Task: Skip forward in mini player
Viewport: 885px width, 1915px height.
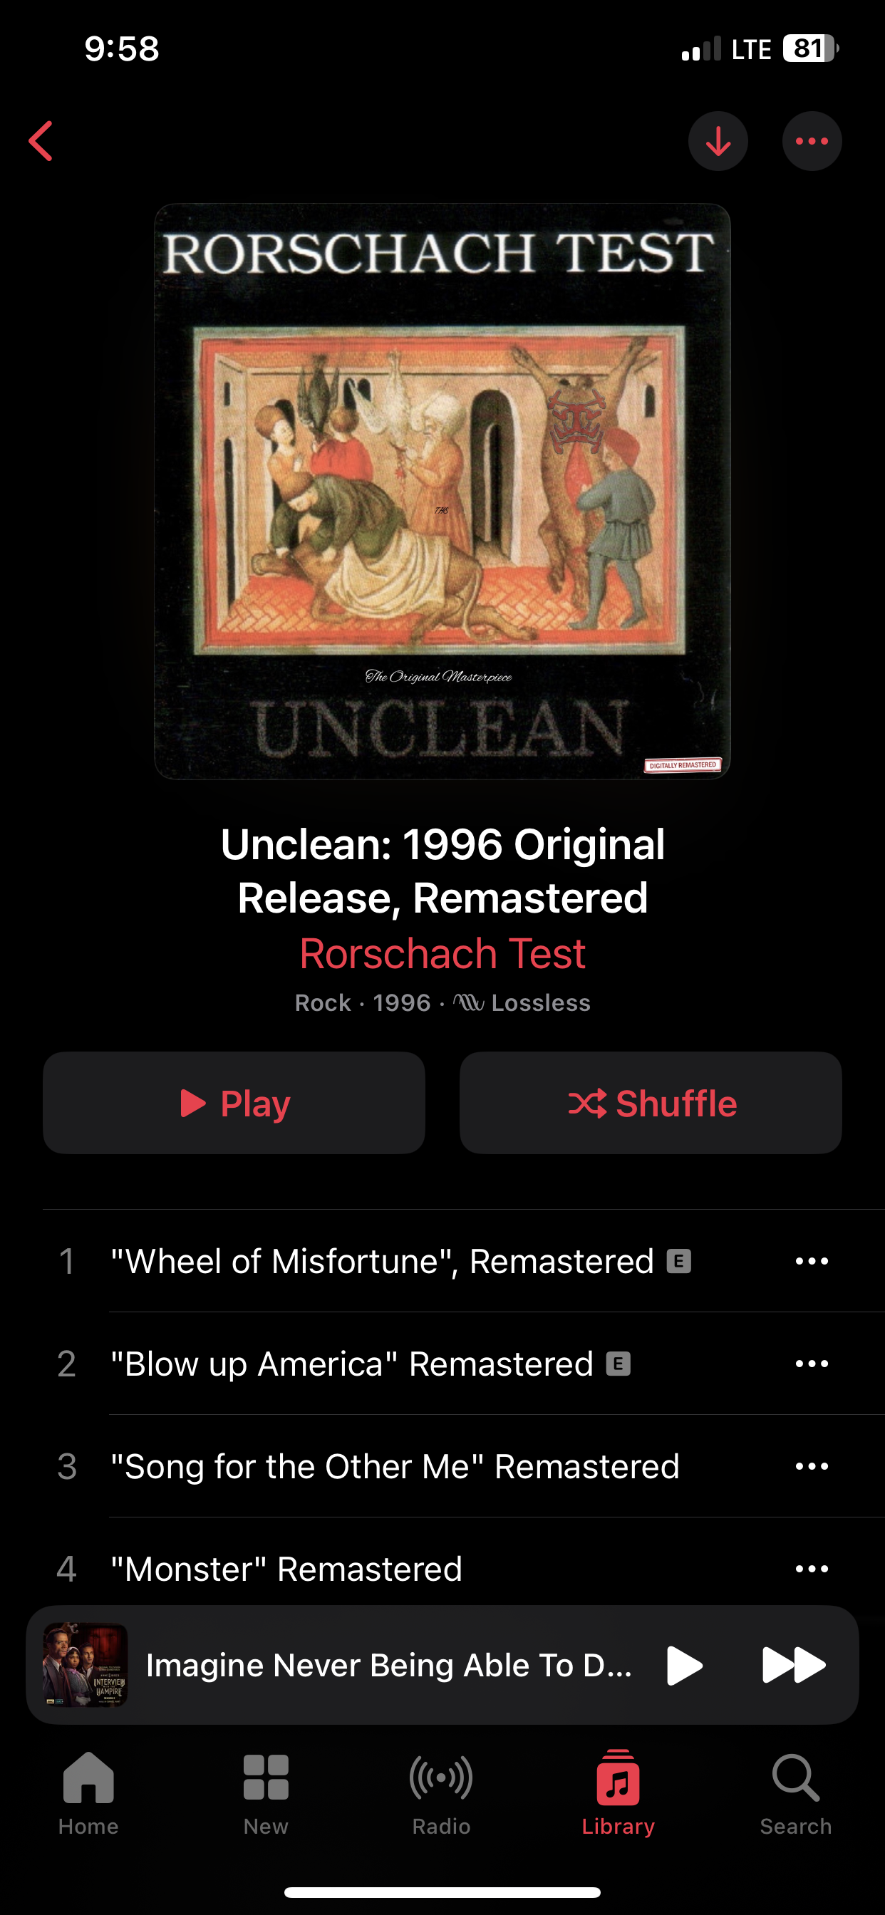Action: pyautogui.click(x=794, y=1665)
